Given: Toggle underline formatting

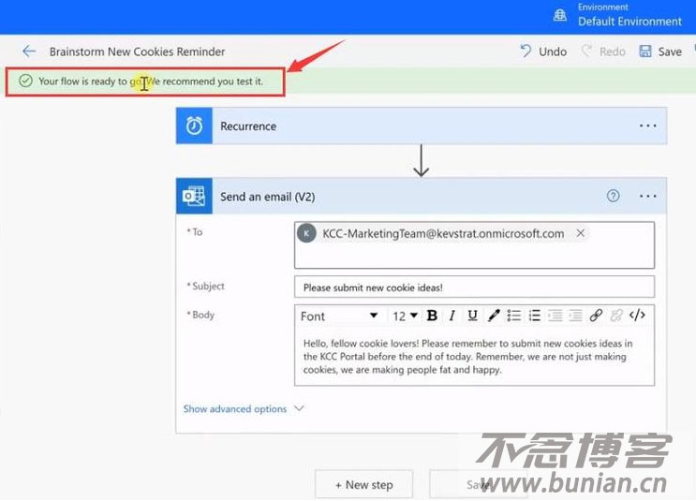Looking at the screenshot, I should pos(472,316).
